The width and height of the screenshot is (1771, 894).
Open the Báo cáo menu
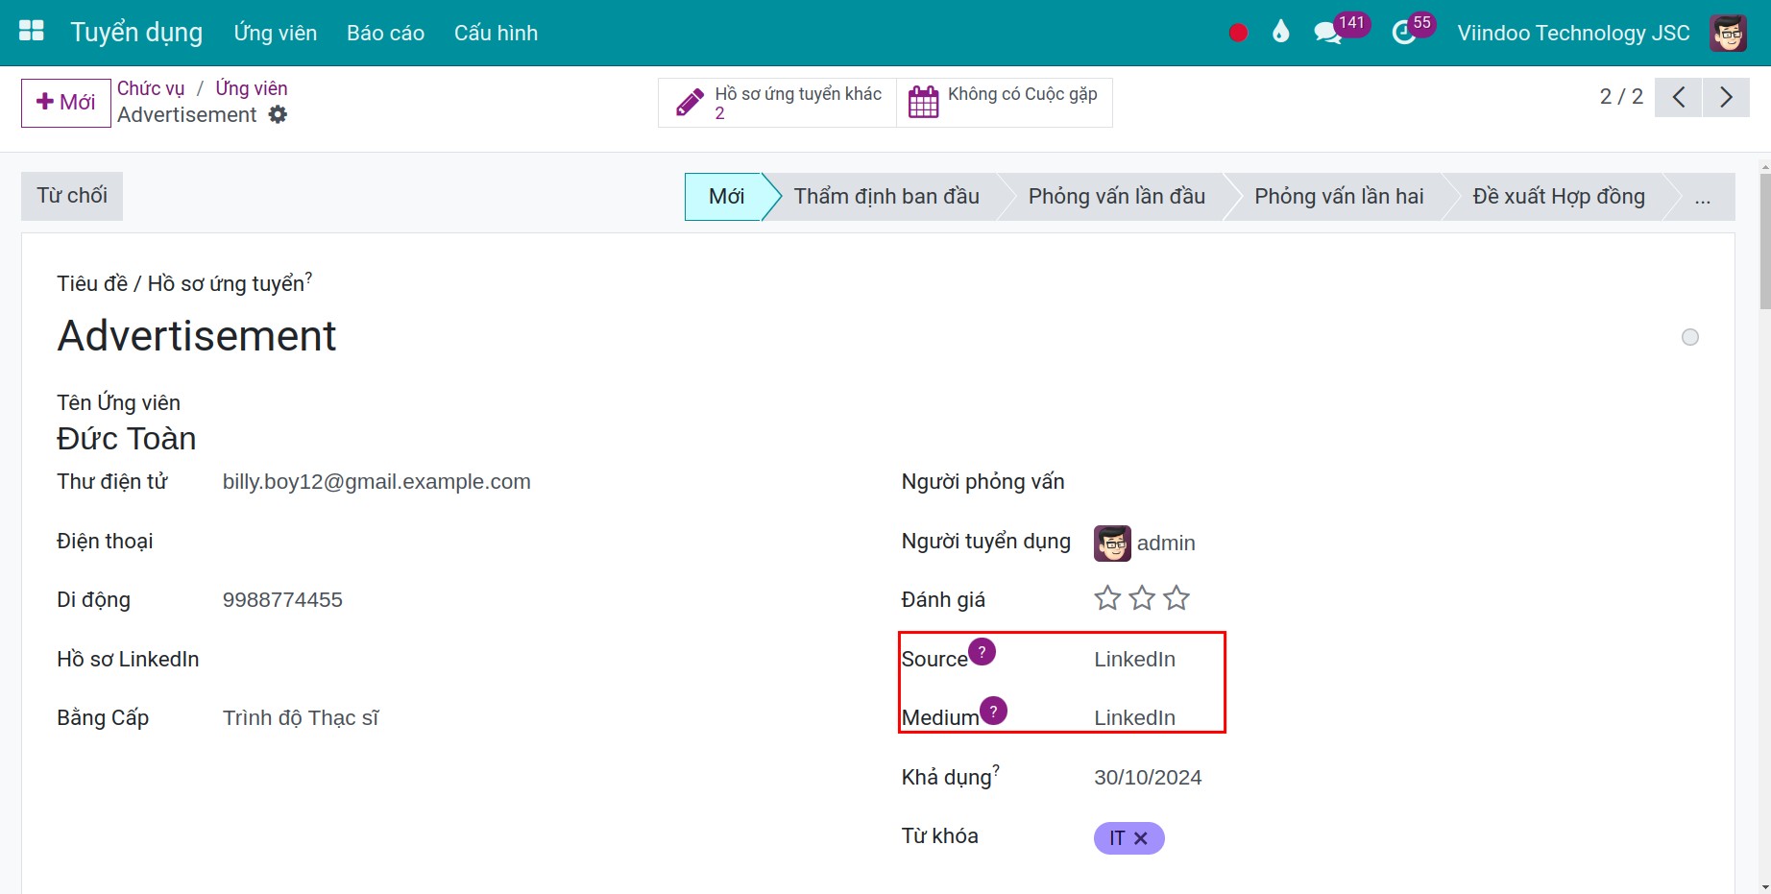coord(385,33)
